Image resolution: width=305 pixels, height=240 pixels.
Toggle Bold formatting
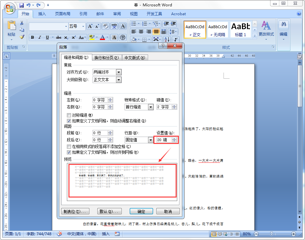[x=32, y=37]
